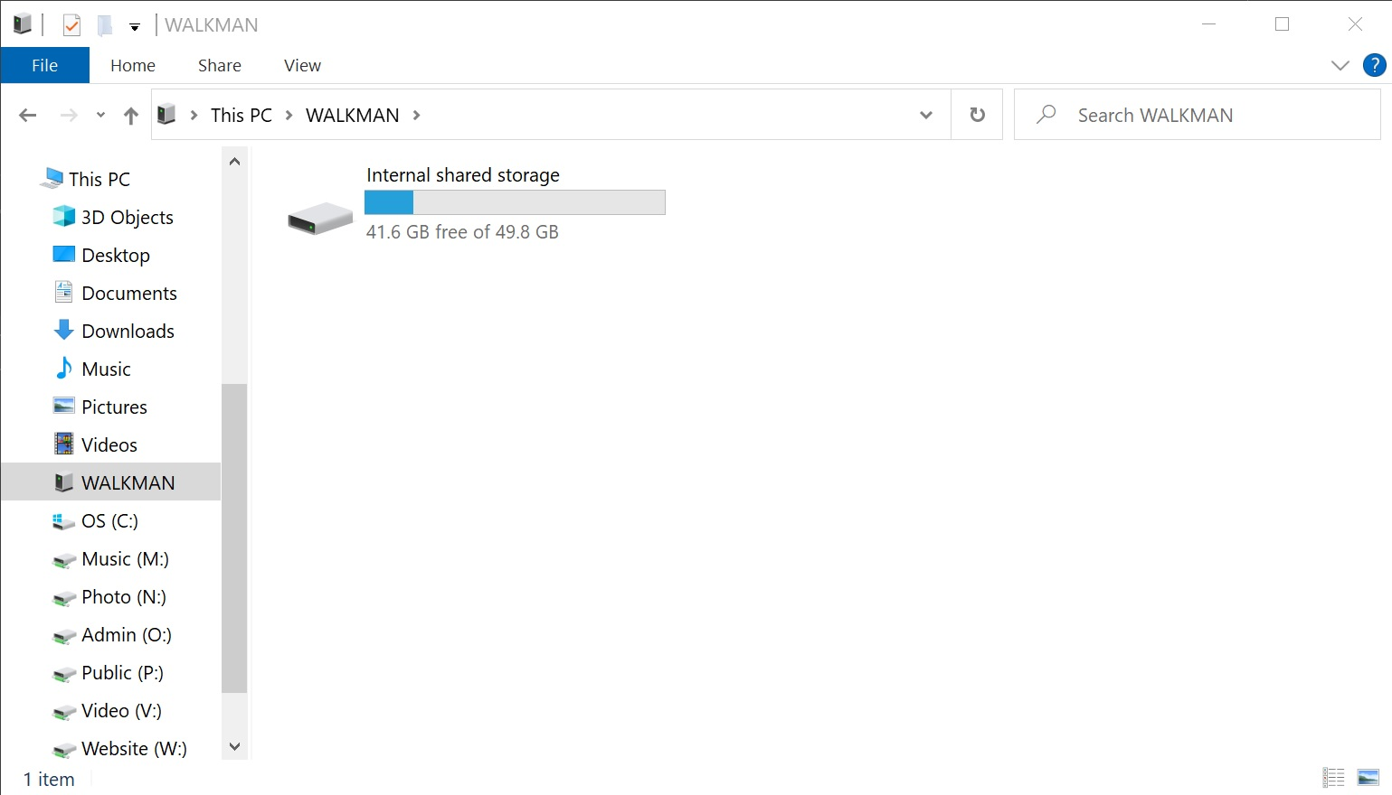Open the Customize Quick Access Toolbar arrow

(135, 27)
